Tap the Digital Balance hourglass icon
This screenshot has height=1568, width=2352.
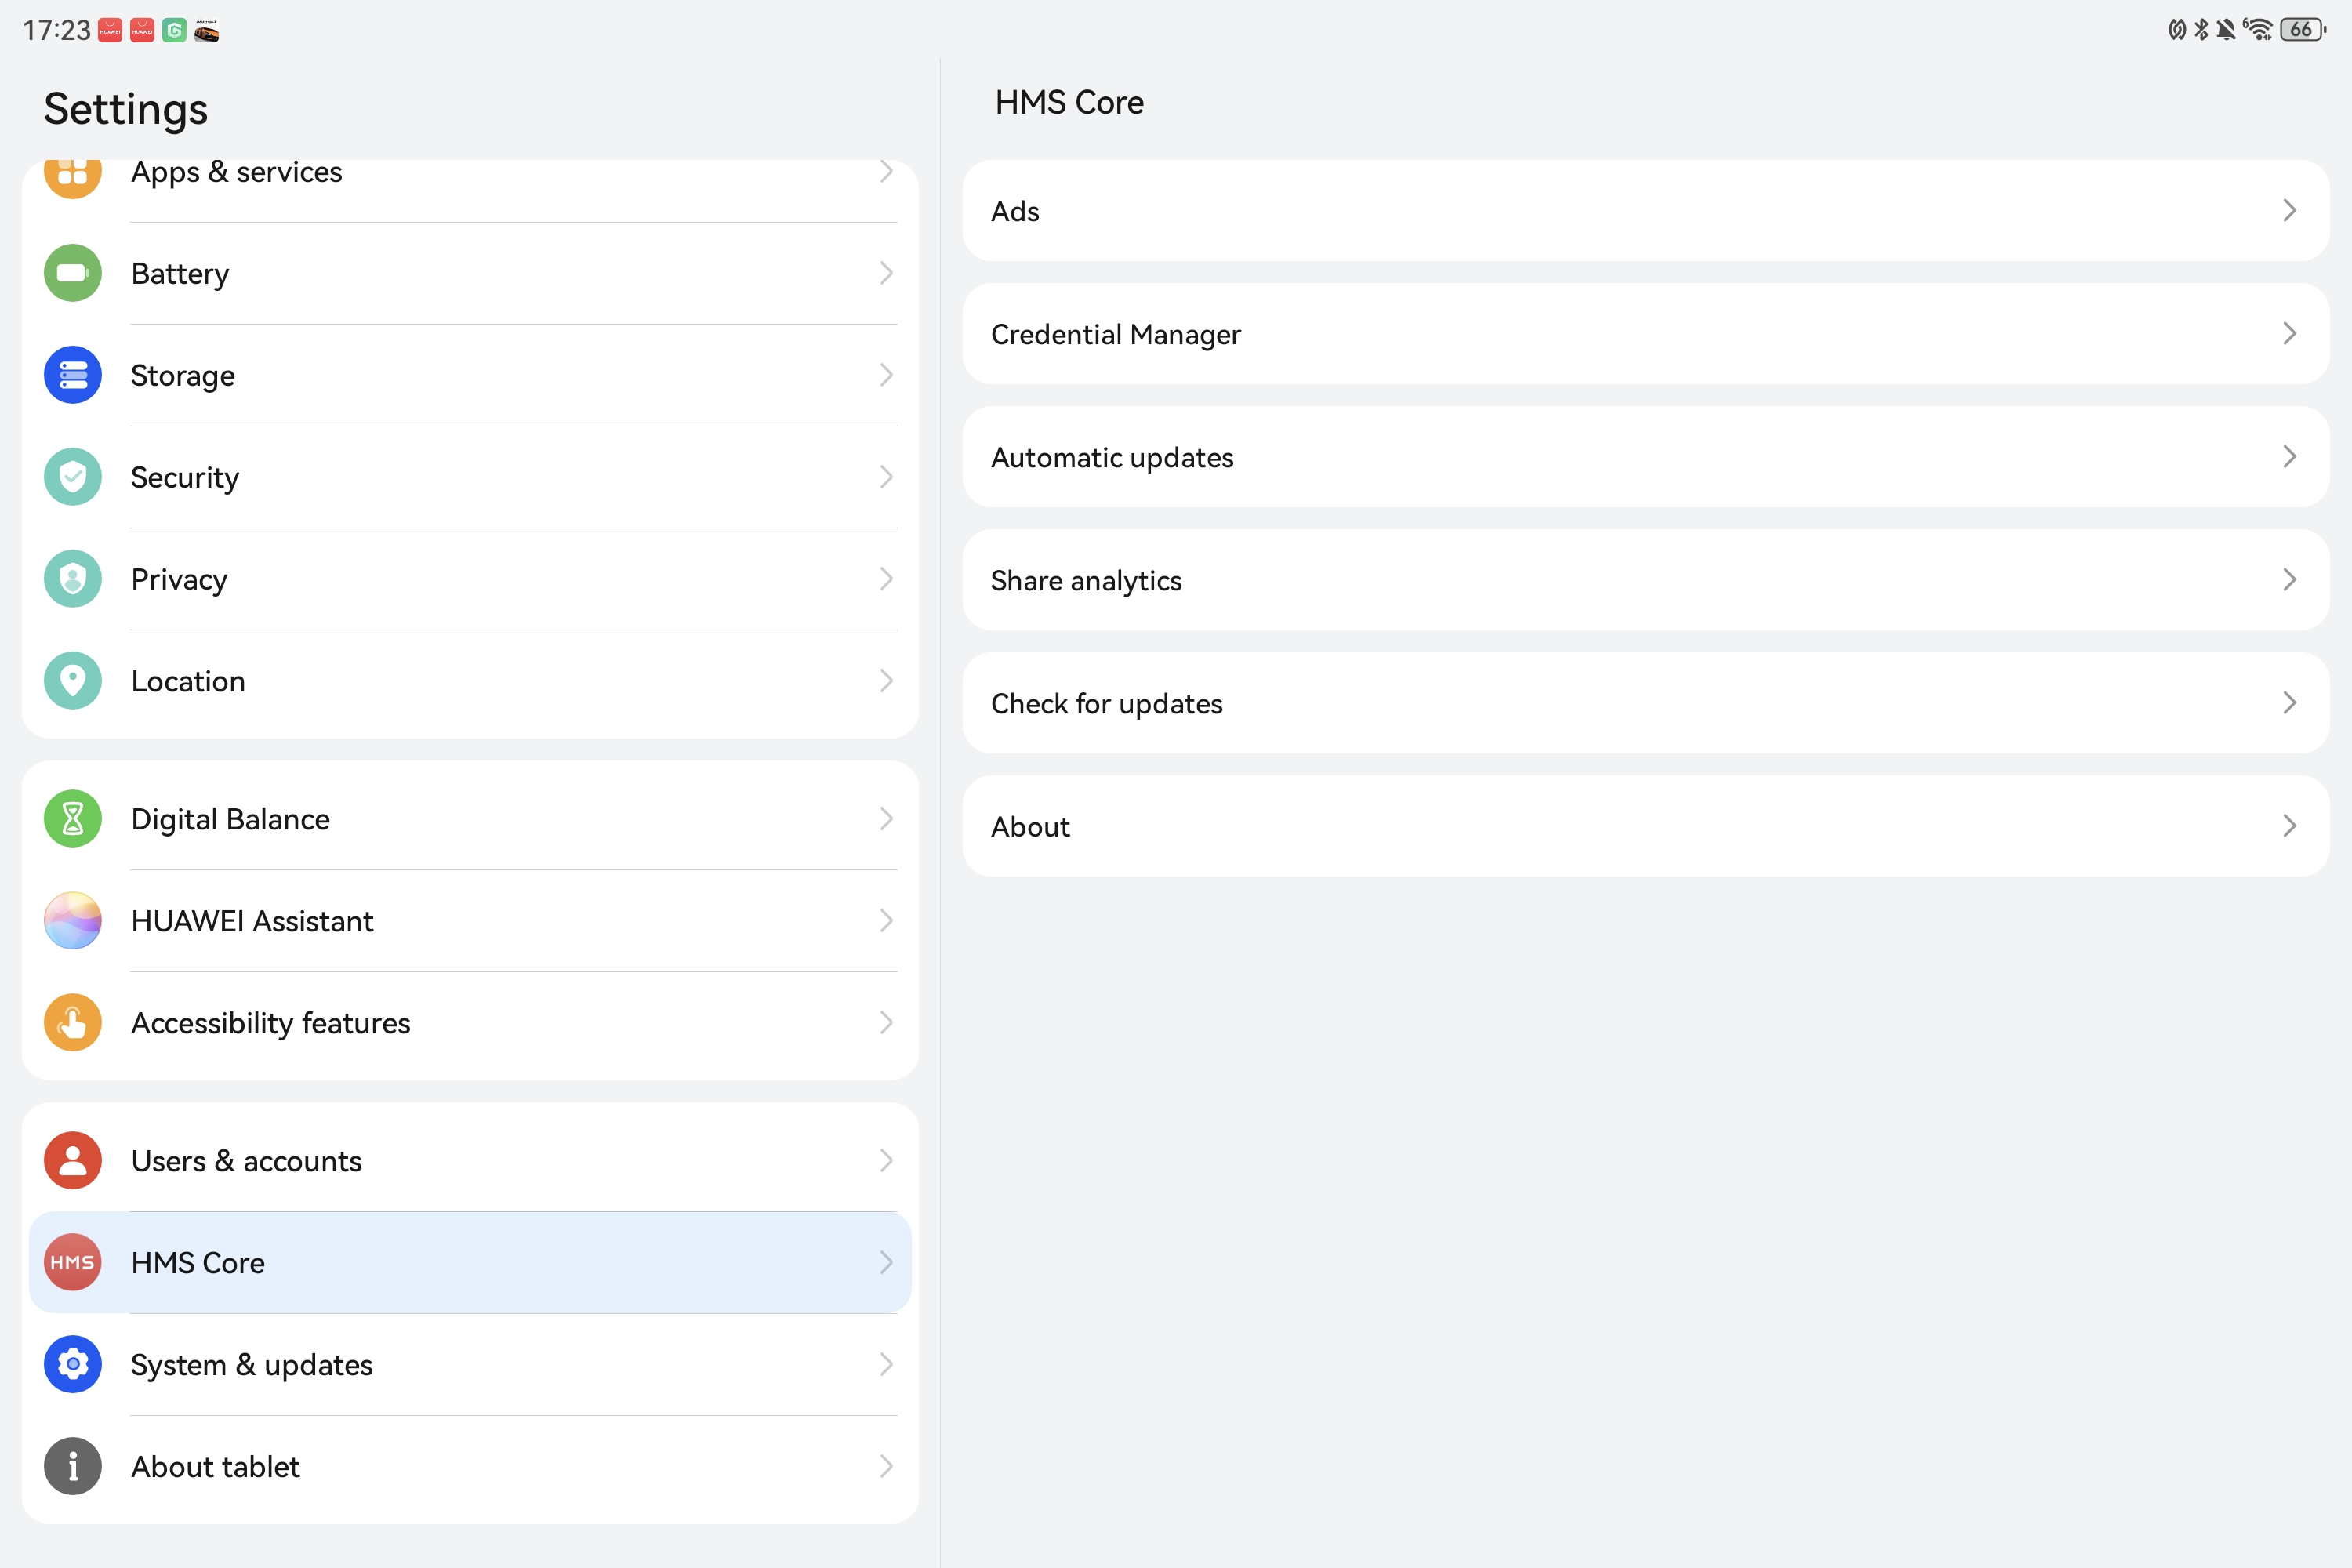pos(73,819)
